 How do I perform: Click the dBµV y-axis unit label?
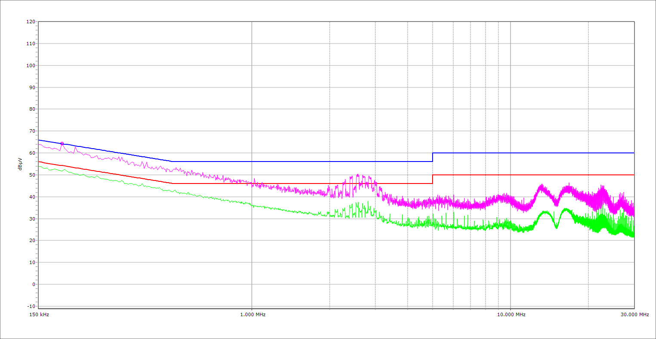[20, 164]
